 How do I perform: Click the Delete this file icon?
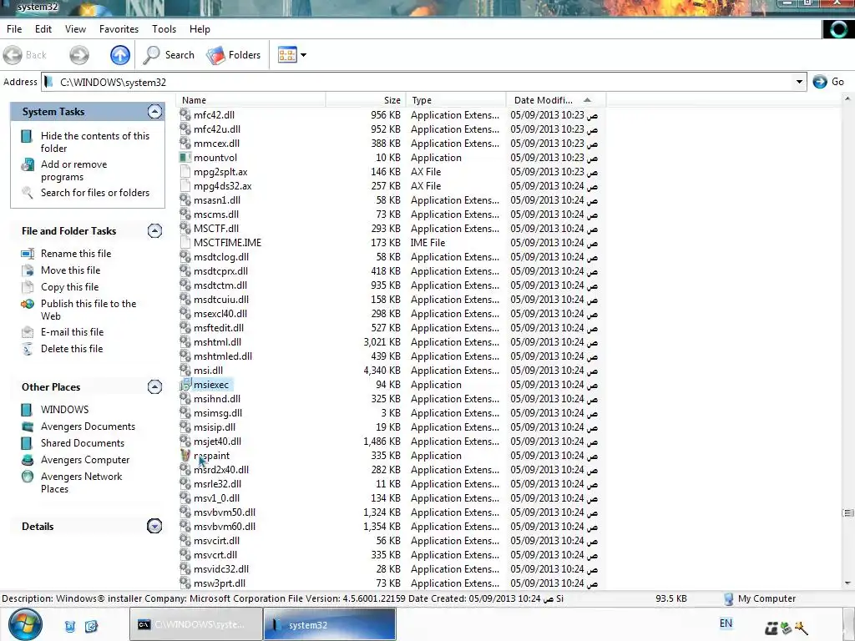click(28, 350)
